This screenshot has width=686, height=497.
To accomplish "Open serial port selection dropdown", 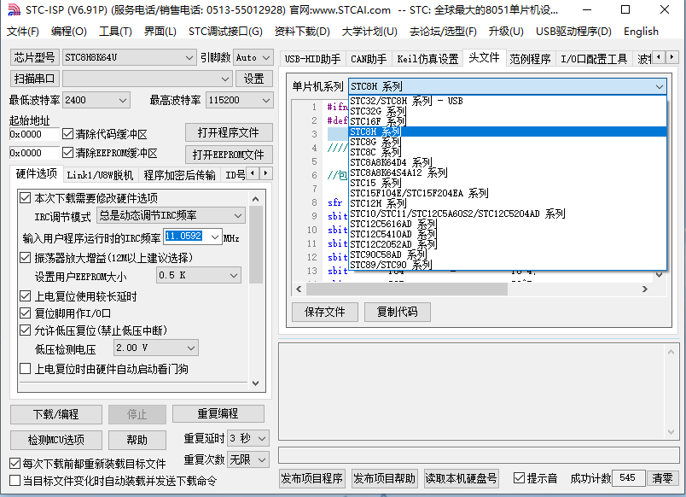I will (147, 79).
